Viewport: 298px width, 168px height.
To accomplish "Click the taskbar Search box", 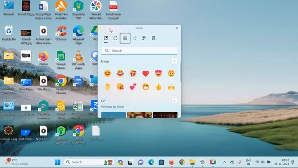I will [89, 162].
